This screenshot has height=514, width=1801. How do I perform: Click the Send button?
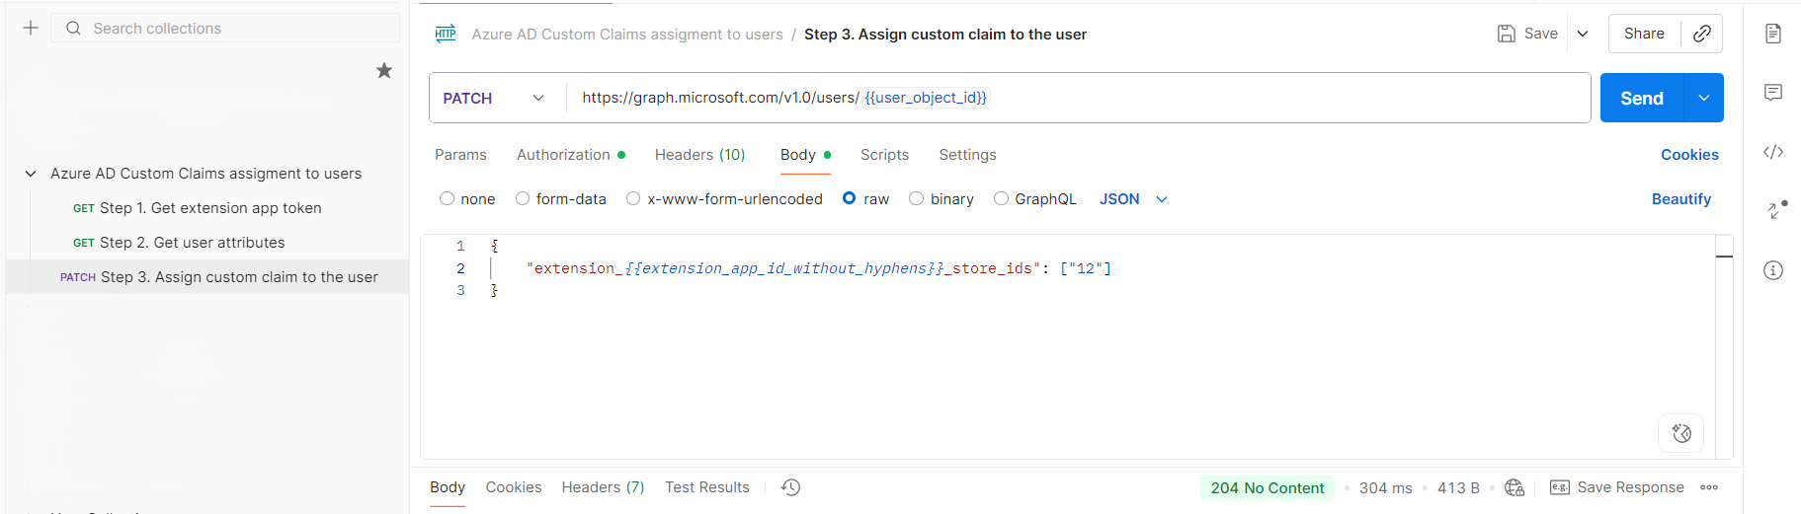pos(1642,98)
